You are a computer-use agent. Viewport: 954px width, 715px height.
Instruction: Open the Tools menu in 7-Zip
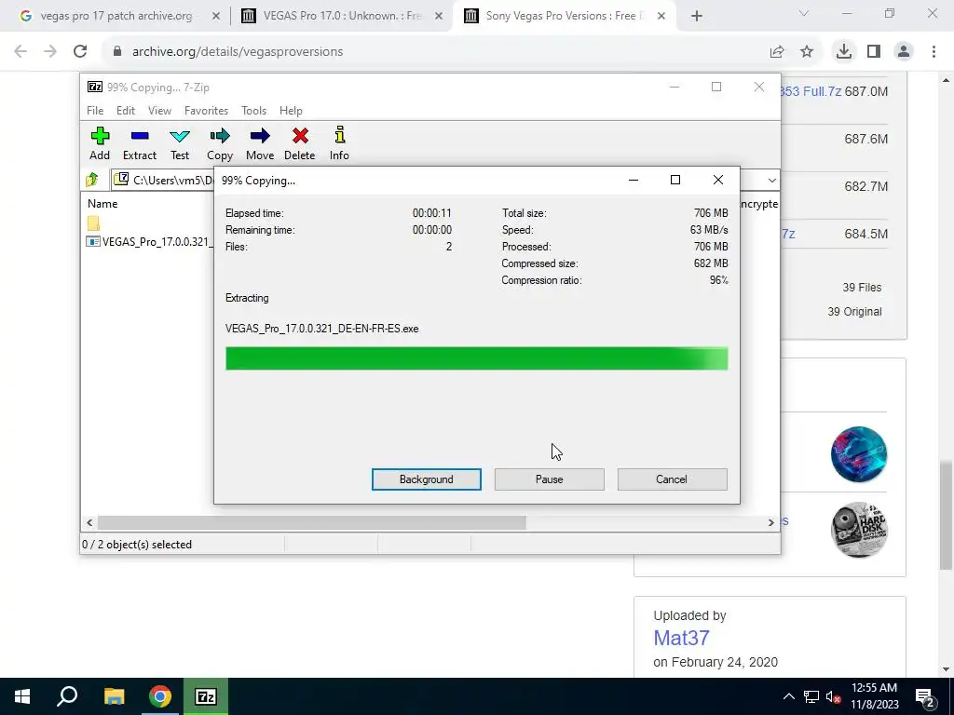point(253,111)
